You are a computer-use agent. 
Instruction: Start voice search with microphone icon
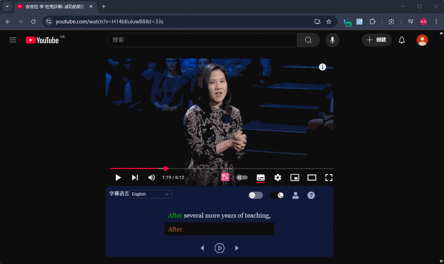click(x=332, y=40)
